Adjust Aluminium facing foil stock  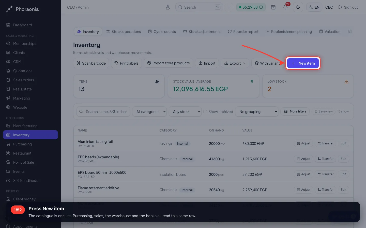[x=303, y=143]
